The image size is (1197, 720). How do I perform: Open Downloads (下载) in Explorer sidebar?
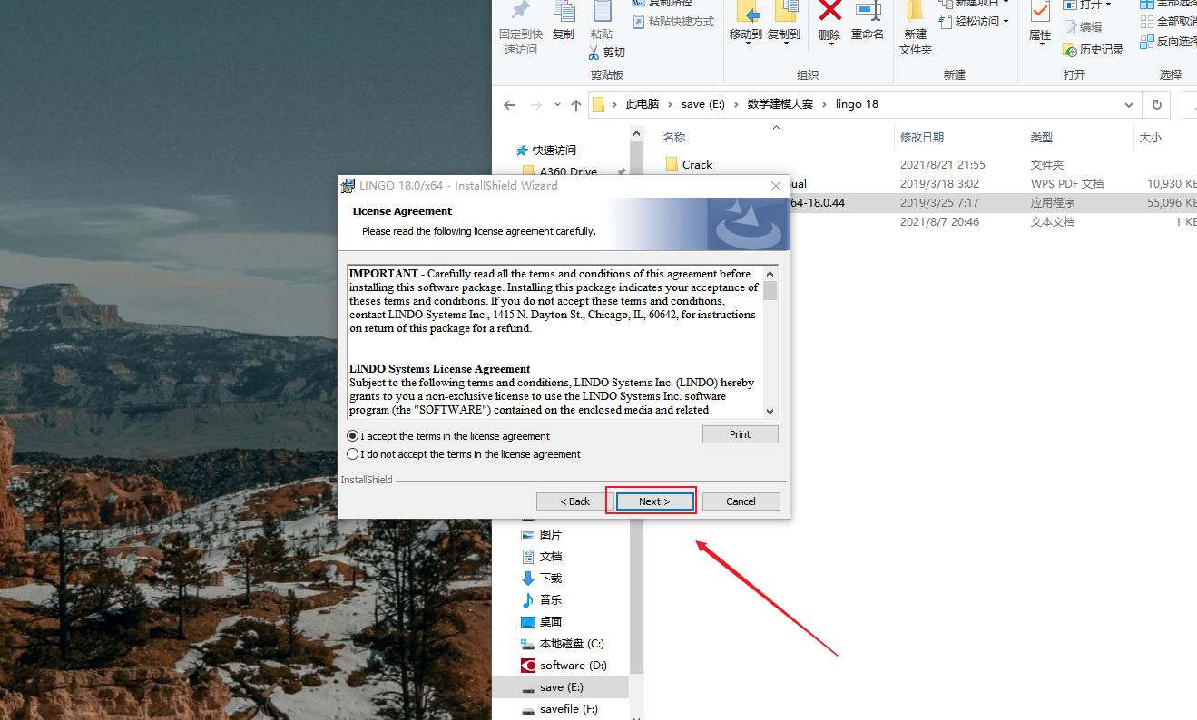550,579
